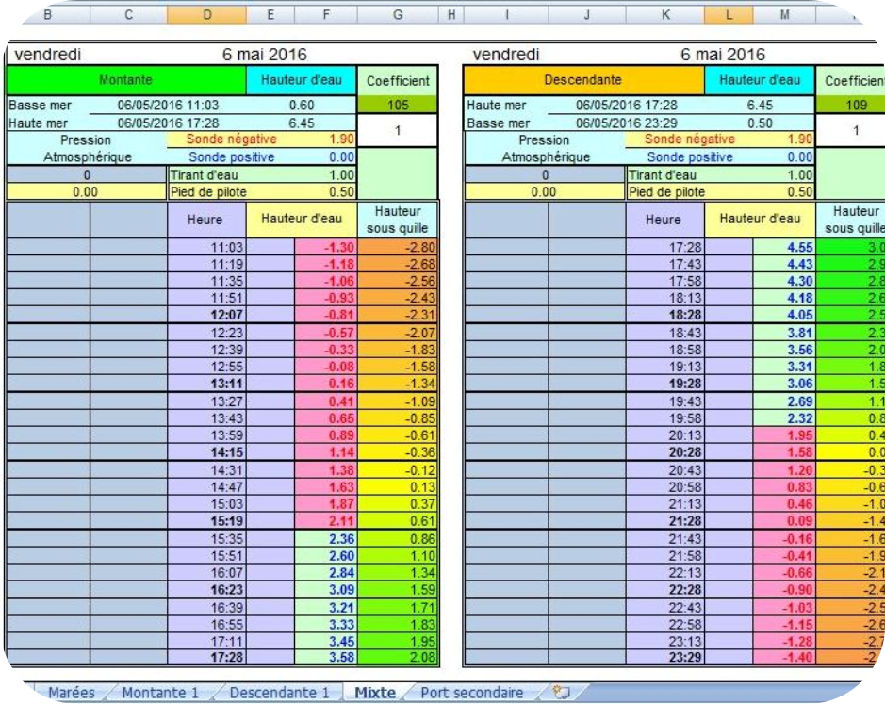Select left Tirant d'eau value 1.00
The height and width of the screenshot is (704, 885).
pos(341,174)
